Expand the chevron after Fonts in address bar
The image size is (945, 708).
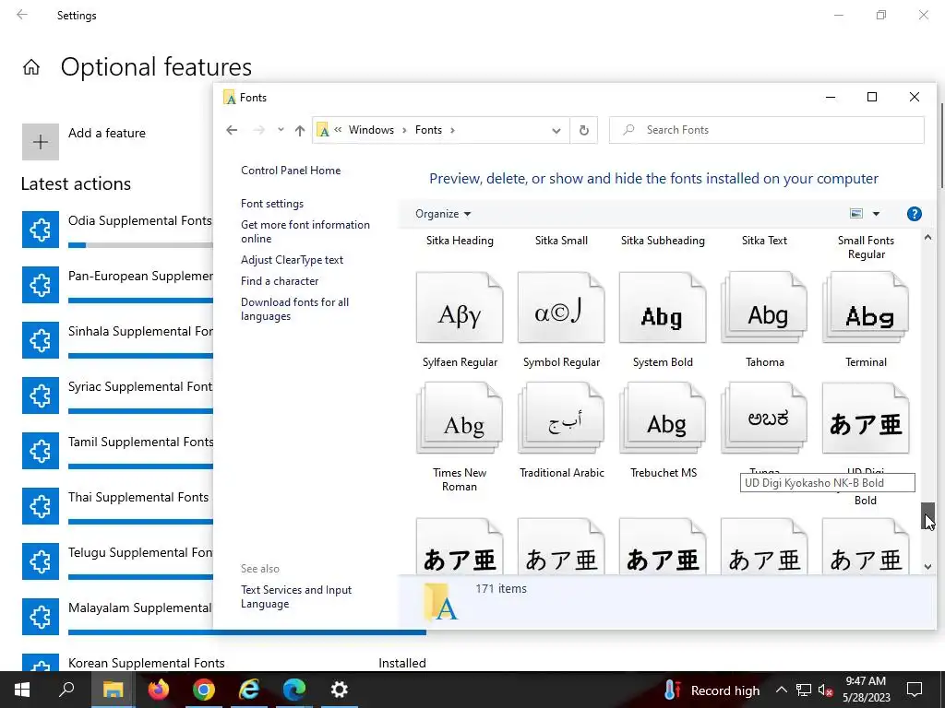(452, 130)
